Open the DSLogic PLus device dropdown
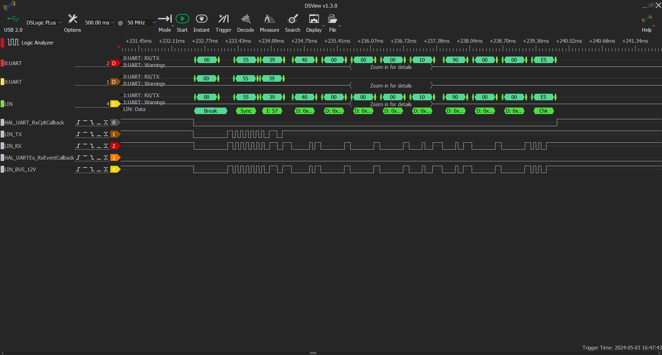This screenshot has height=355, width=662. click(x=43, y=23)
